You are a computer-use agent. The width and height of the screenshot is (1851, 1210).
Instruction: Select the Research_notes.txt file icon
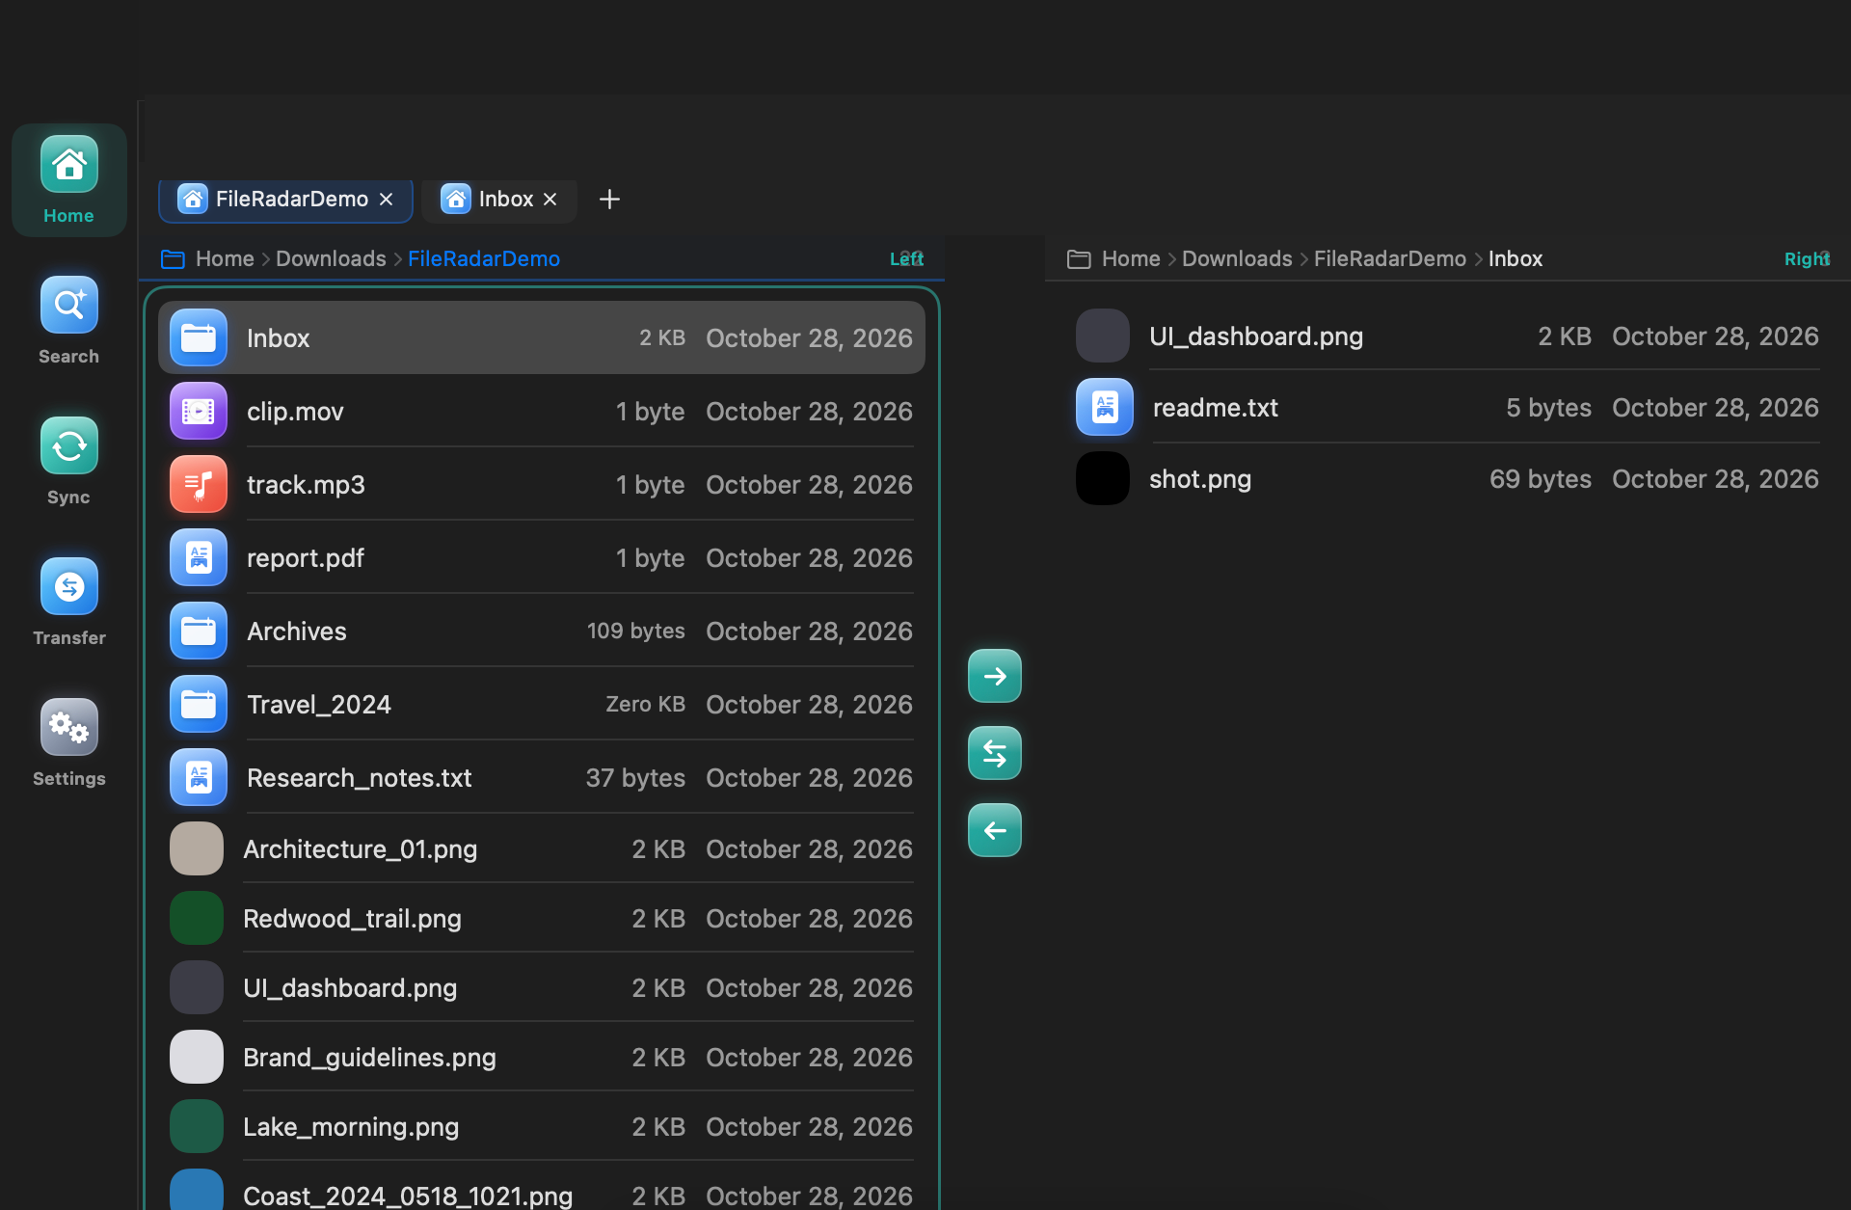[x=199, y=777]
